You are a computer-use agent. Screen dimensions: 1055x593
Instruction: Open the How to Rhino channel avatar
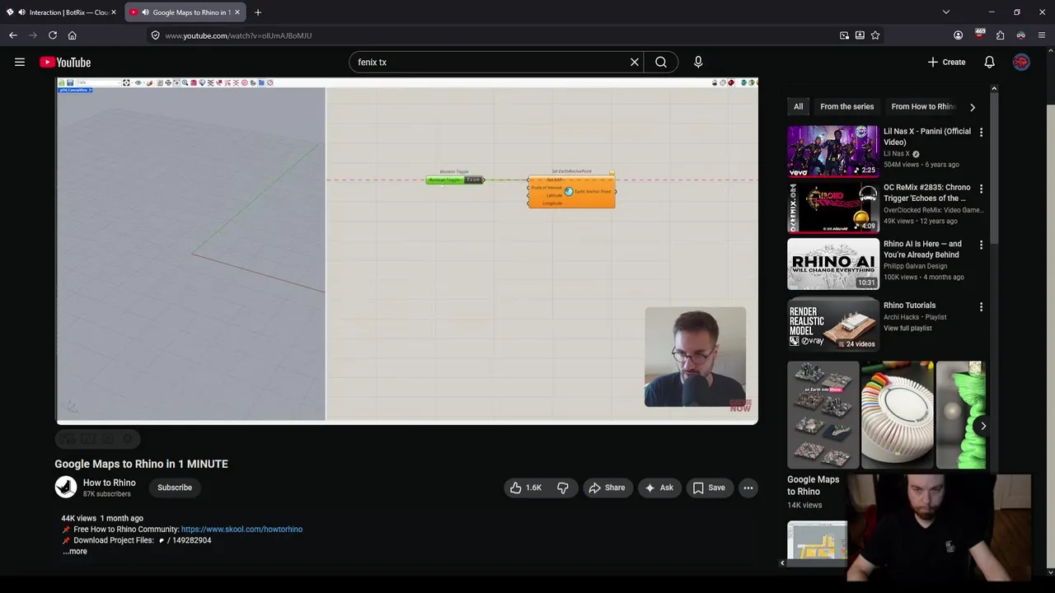(x=66, y=488)
